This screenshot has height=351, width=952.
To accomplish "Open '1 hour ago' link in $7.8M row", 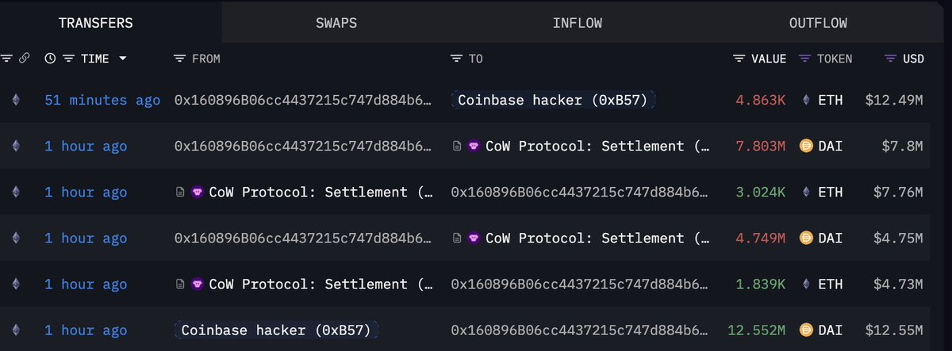I will point(86,146).
